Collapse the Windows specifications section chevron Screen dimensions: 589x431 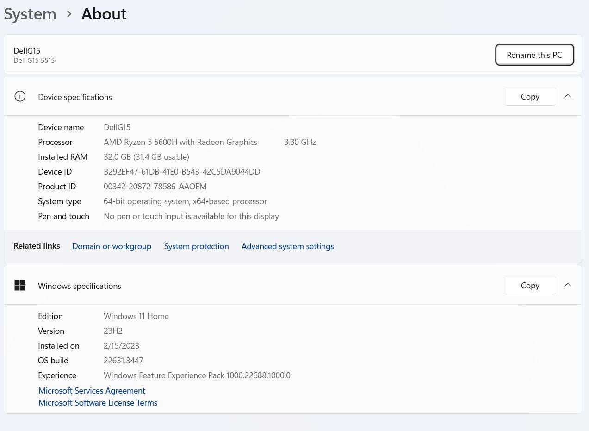568,285
